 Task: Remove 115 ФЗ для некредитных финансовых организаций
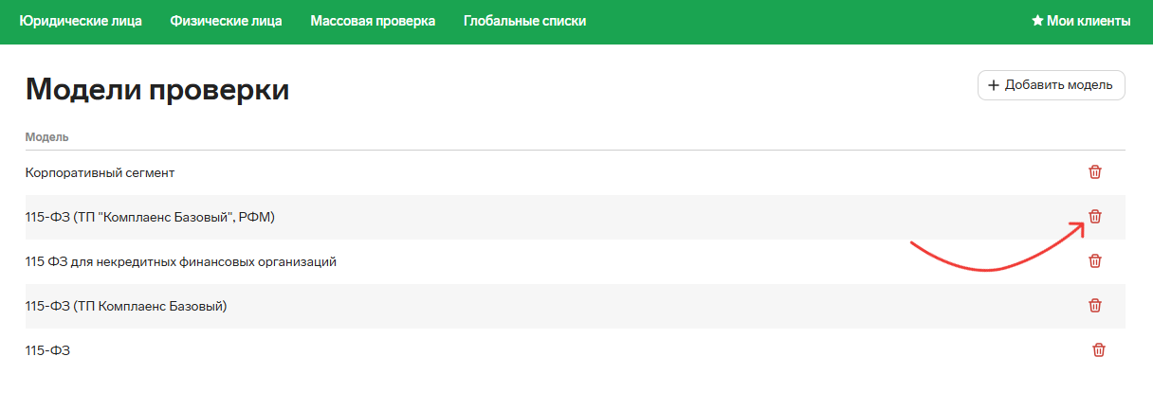coord(1094,261)
